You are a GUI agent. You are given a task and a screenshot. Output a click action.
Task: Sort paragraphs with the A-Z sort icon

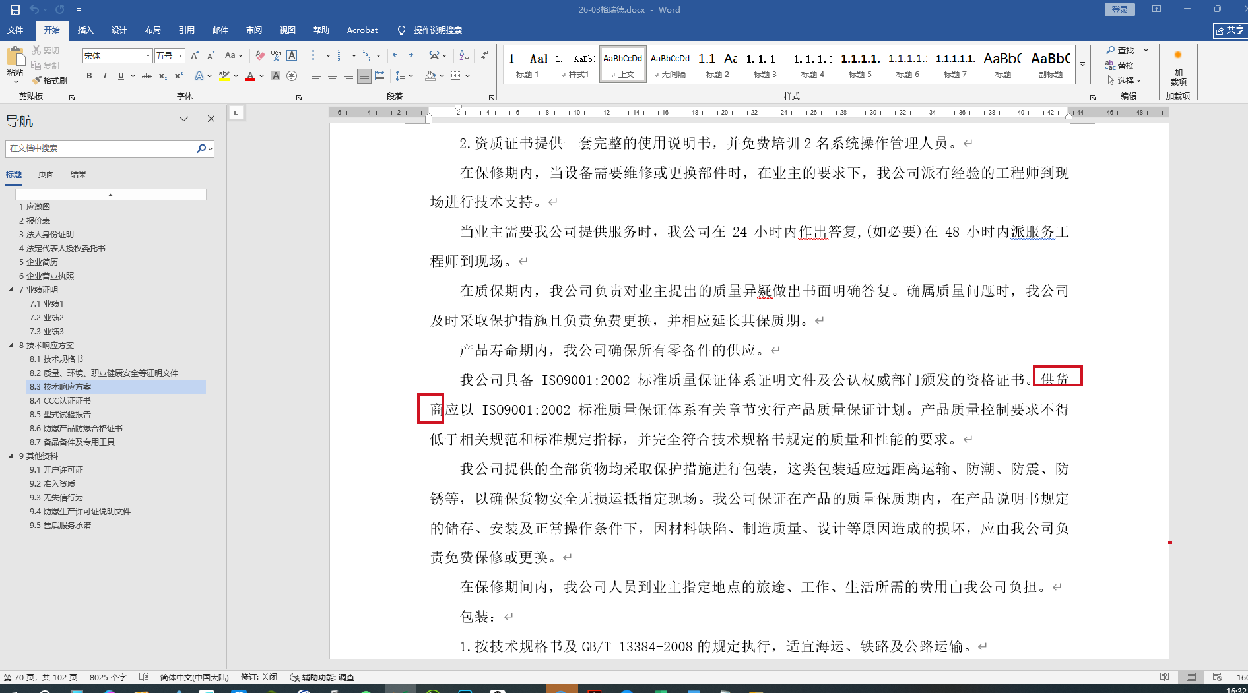[x=464, y=56]
